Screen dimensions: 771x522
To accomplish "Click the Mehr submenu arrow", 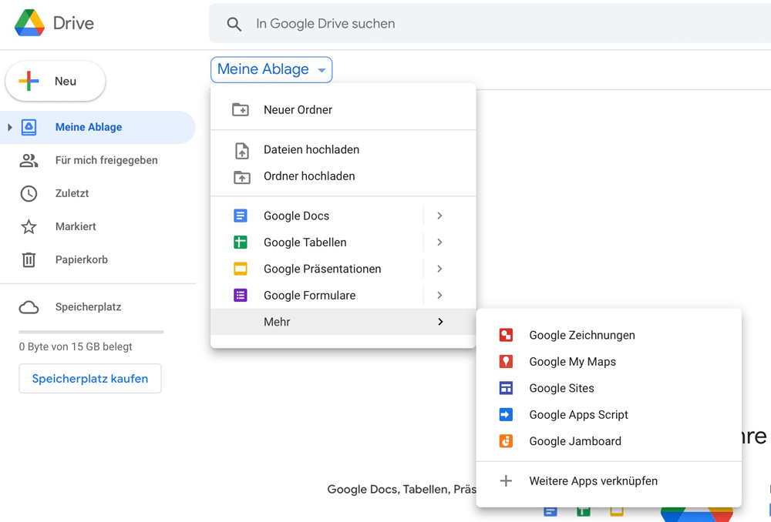I will tap(440, 322).
